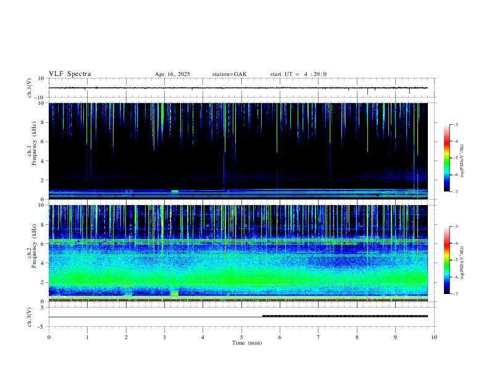Viewport: 489px width, 378px height.
Task: Click the "7" tick on the time axis
Action: click(x=319, y=337)
